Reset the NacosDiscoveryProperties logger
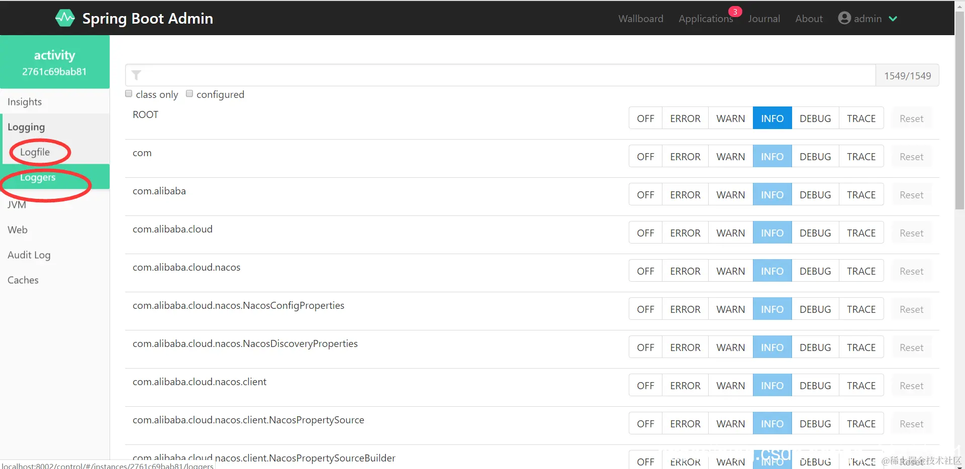Image resolution: width=965 pixels, height=469 pixels. pyautogui.click(x=911, y=347)
